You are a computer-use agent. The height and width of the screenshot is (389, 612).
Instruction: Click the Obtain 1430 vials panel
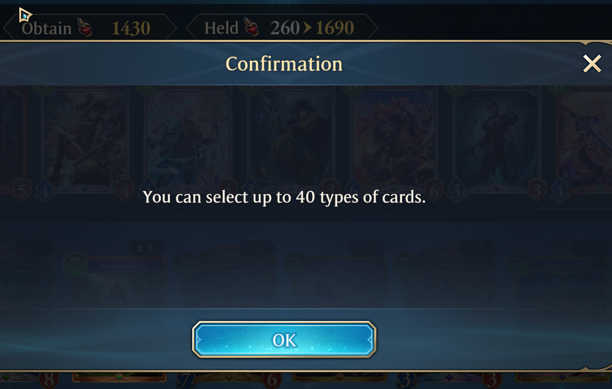click(90, 27)
